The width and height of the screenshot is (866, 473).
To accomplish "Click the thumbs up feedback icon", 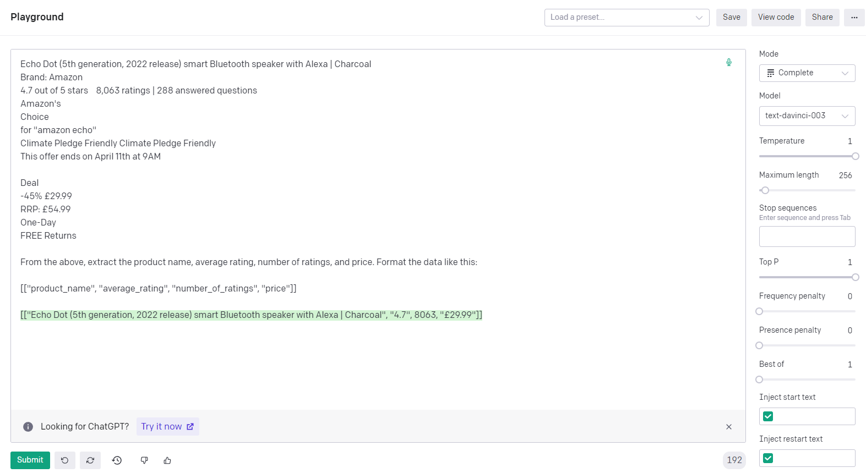I will click(x=167, y=460).
